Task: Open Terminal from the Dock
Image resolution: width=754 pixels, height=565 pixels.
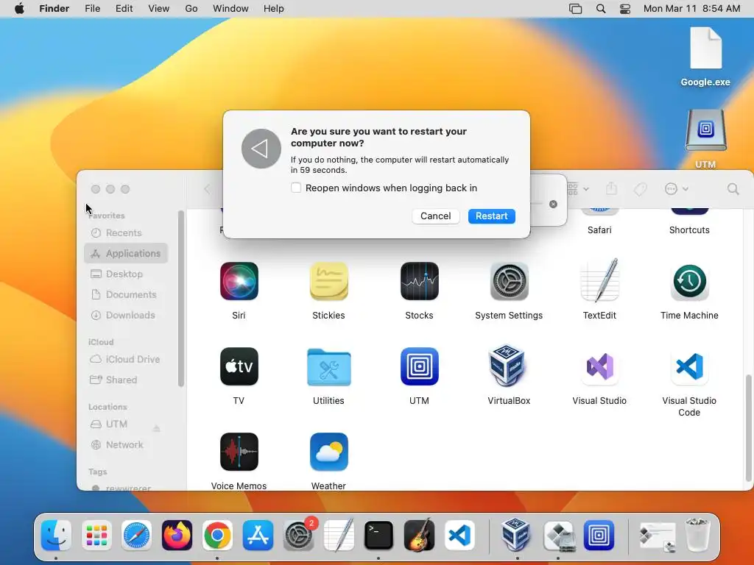Action: (x=378, y=536)
